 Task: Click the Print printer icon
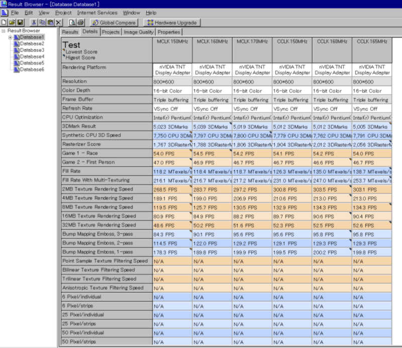click(x=81, y=23)
